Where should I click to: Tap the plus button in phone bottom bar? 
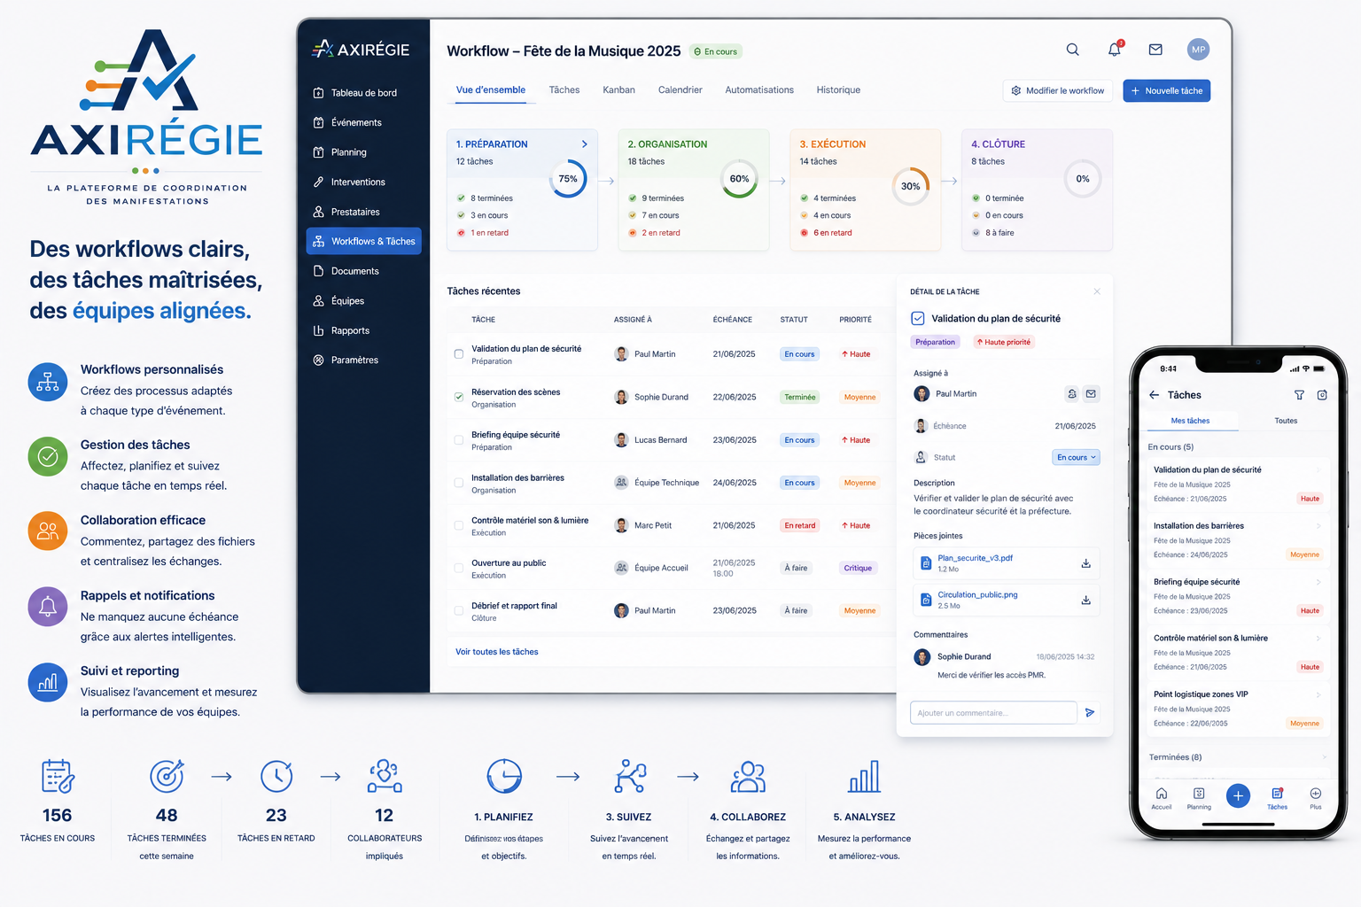(x=1238, y=795)
